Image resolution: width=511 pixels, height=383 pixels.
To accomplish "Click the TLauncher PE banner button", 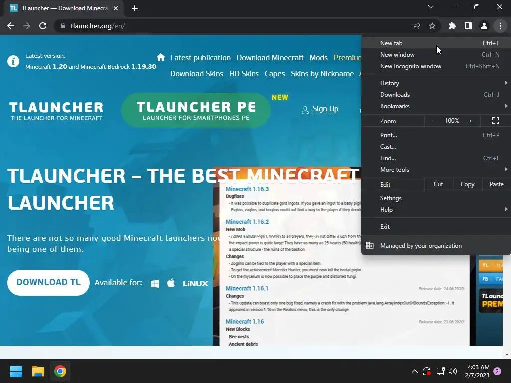I will (x=196, y=110).
